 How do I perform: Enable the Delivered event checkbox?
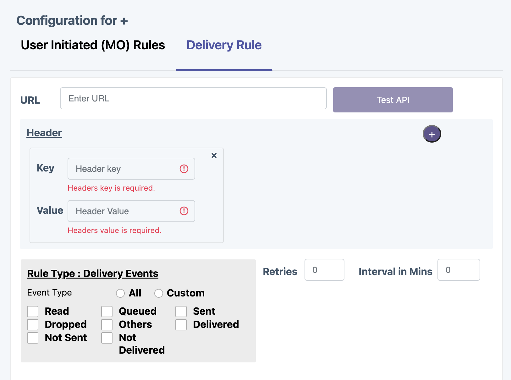pos(181,325)
